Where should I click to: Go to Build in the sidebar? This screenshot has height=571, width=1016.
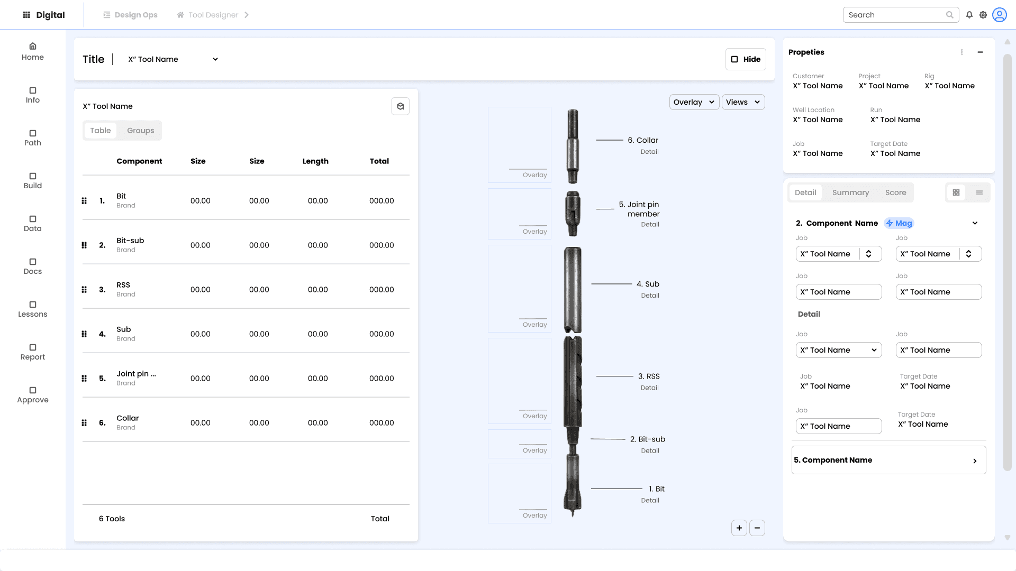coord(33,180)
